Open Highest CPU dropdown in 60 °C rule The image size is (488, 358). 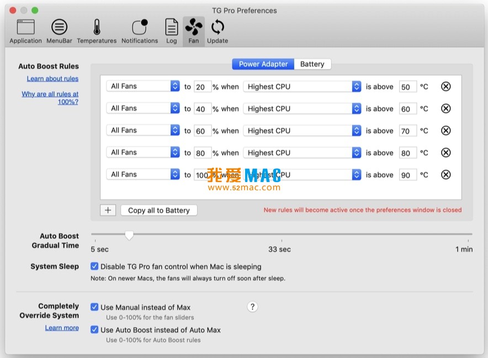(x=302, y=109)
